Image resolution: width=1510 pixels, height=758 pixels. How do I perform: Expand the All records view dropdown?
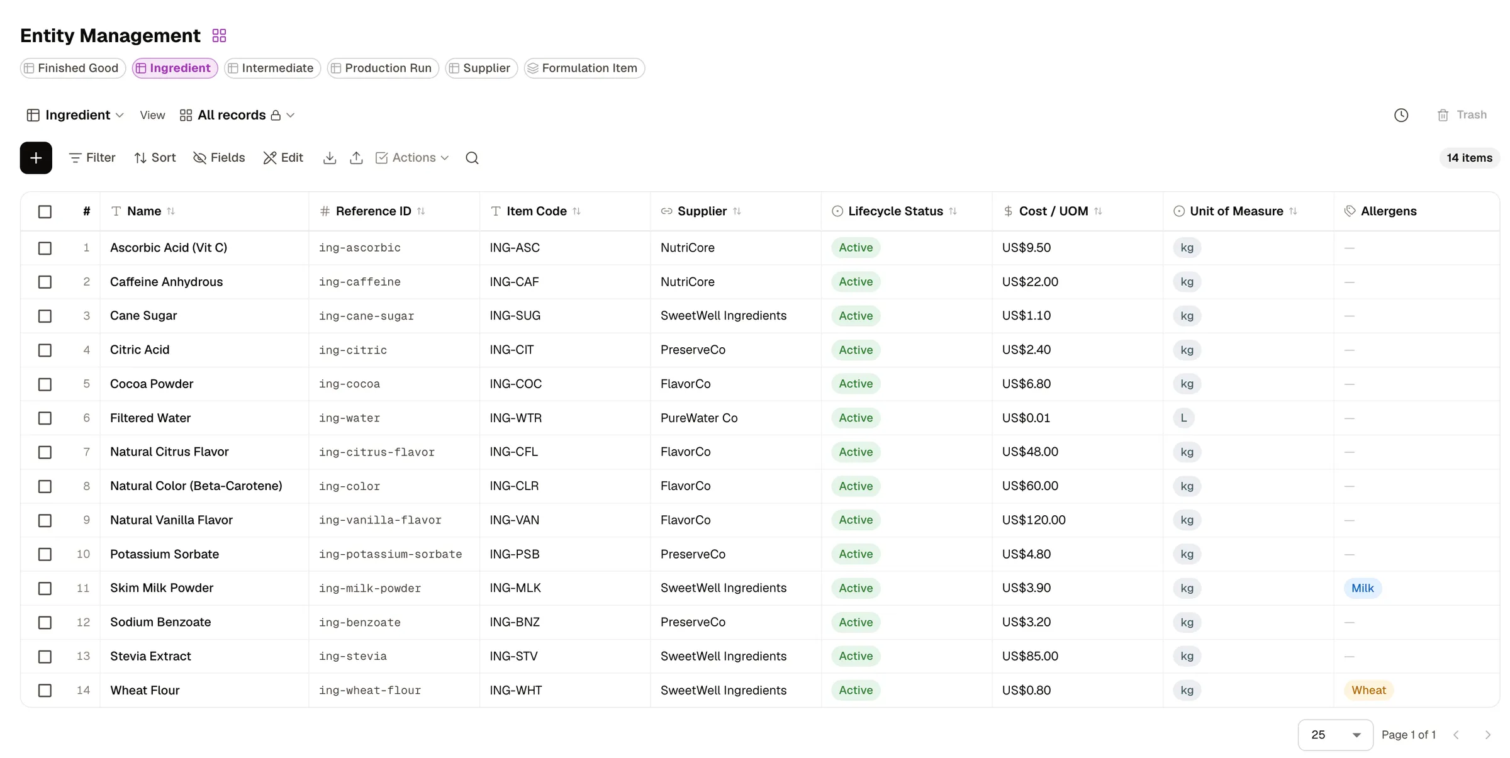[x=238, y=115]
